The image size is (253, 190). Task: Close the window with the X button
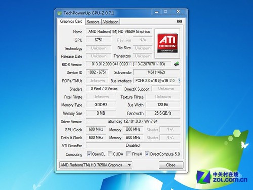[178, 12]
